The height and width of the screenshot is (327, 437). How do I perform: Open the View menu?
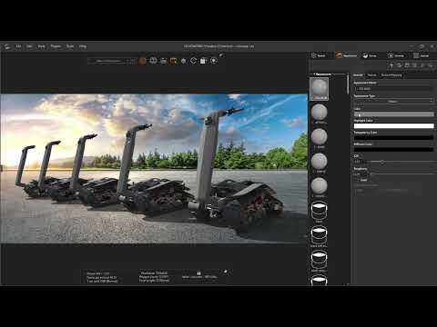coord(41,46)
